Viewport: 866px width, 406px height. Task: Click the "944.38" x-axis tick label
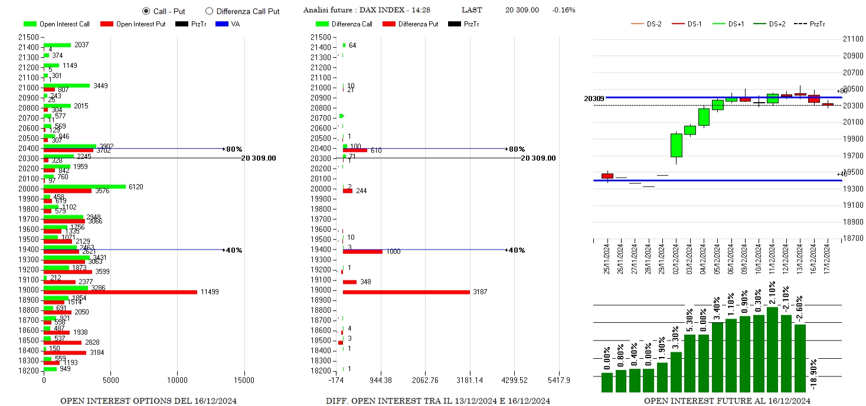[x=381, y=381]
